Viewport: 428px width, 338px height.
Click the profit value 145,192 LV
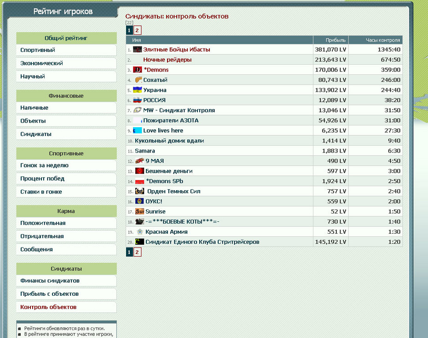(330, 242)
